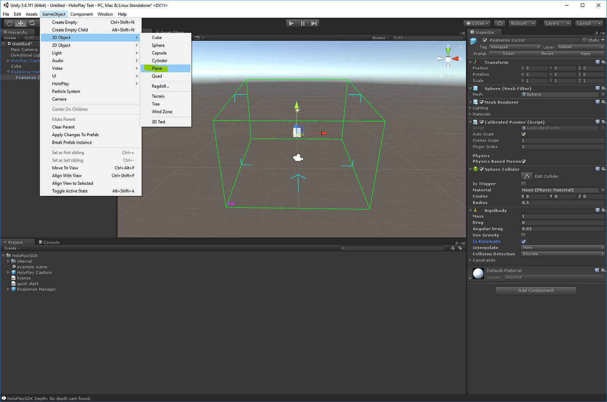Choose Plane from the 3D Object submenu
Image resolution: width=607 pixels, height=402 pixels.
157,69
